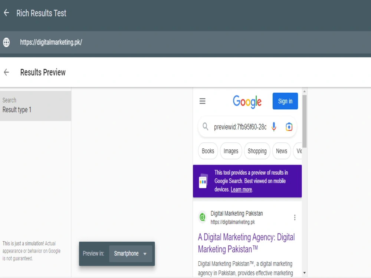
Task: Click the Digital Marketing Pakistan site favicon
Action: pyautogui.click(x=203, y=217)
